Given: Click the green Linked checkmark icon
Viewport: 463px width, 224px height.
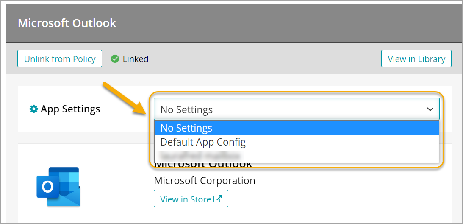Looking at the screenshot, I should click(115, 59).
